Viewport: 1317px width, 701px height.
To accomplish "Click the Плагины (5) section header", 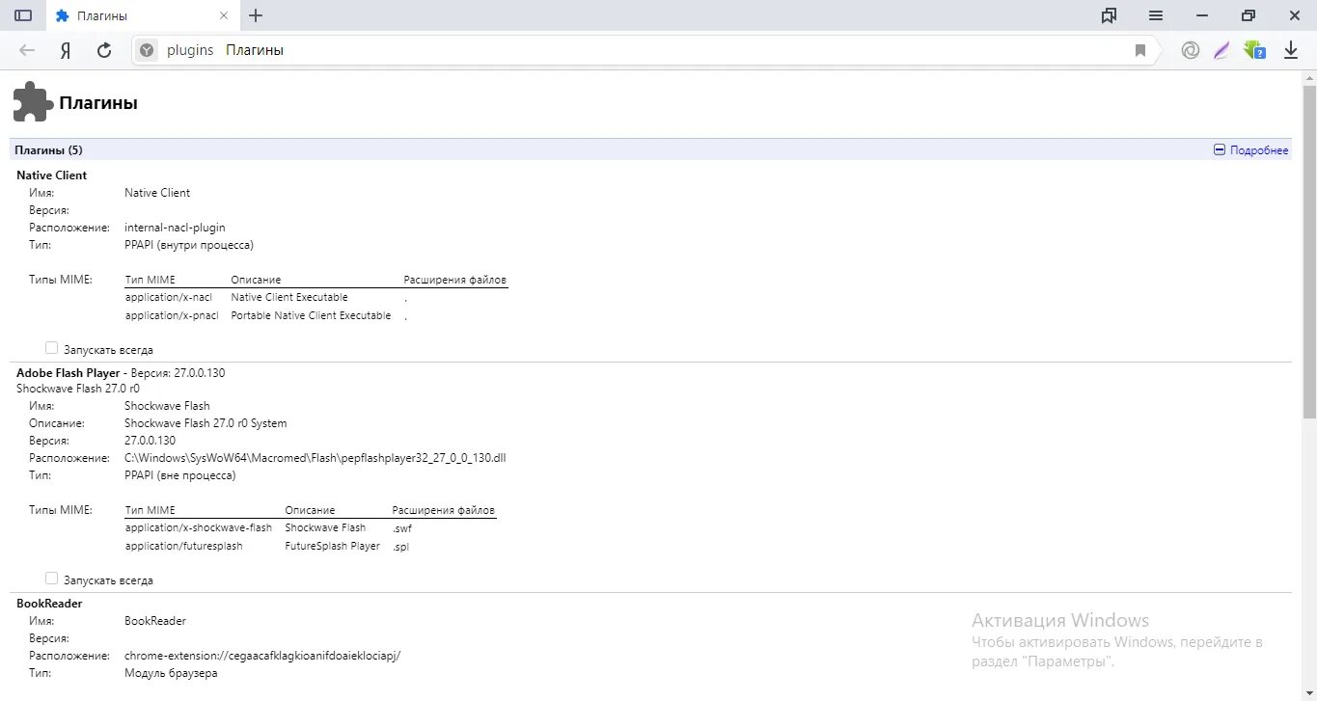I will click(x=49, y=150).
